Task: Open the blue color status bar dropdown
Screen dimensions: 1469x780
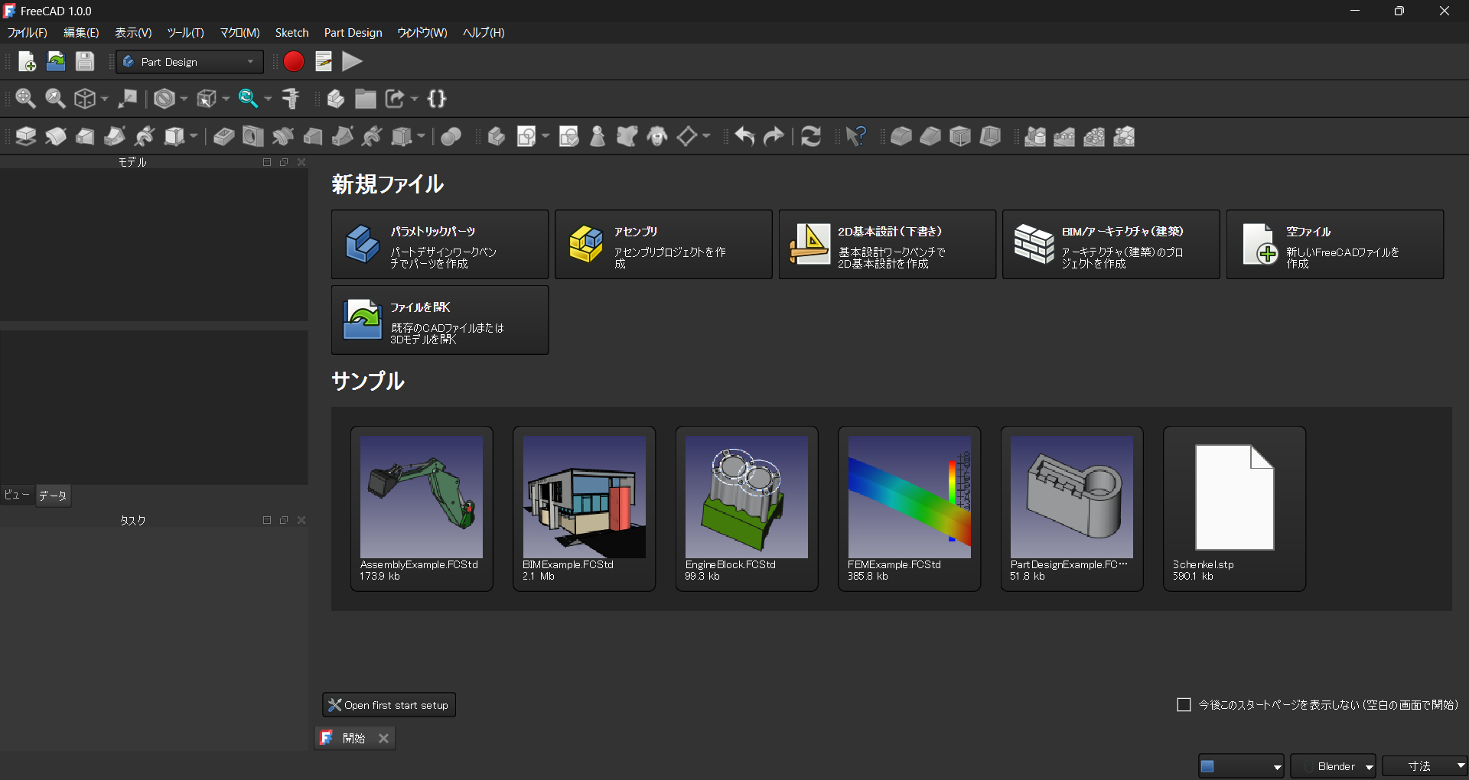Action: click(x=1241, y=766)
